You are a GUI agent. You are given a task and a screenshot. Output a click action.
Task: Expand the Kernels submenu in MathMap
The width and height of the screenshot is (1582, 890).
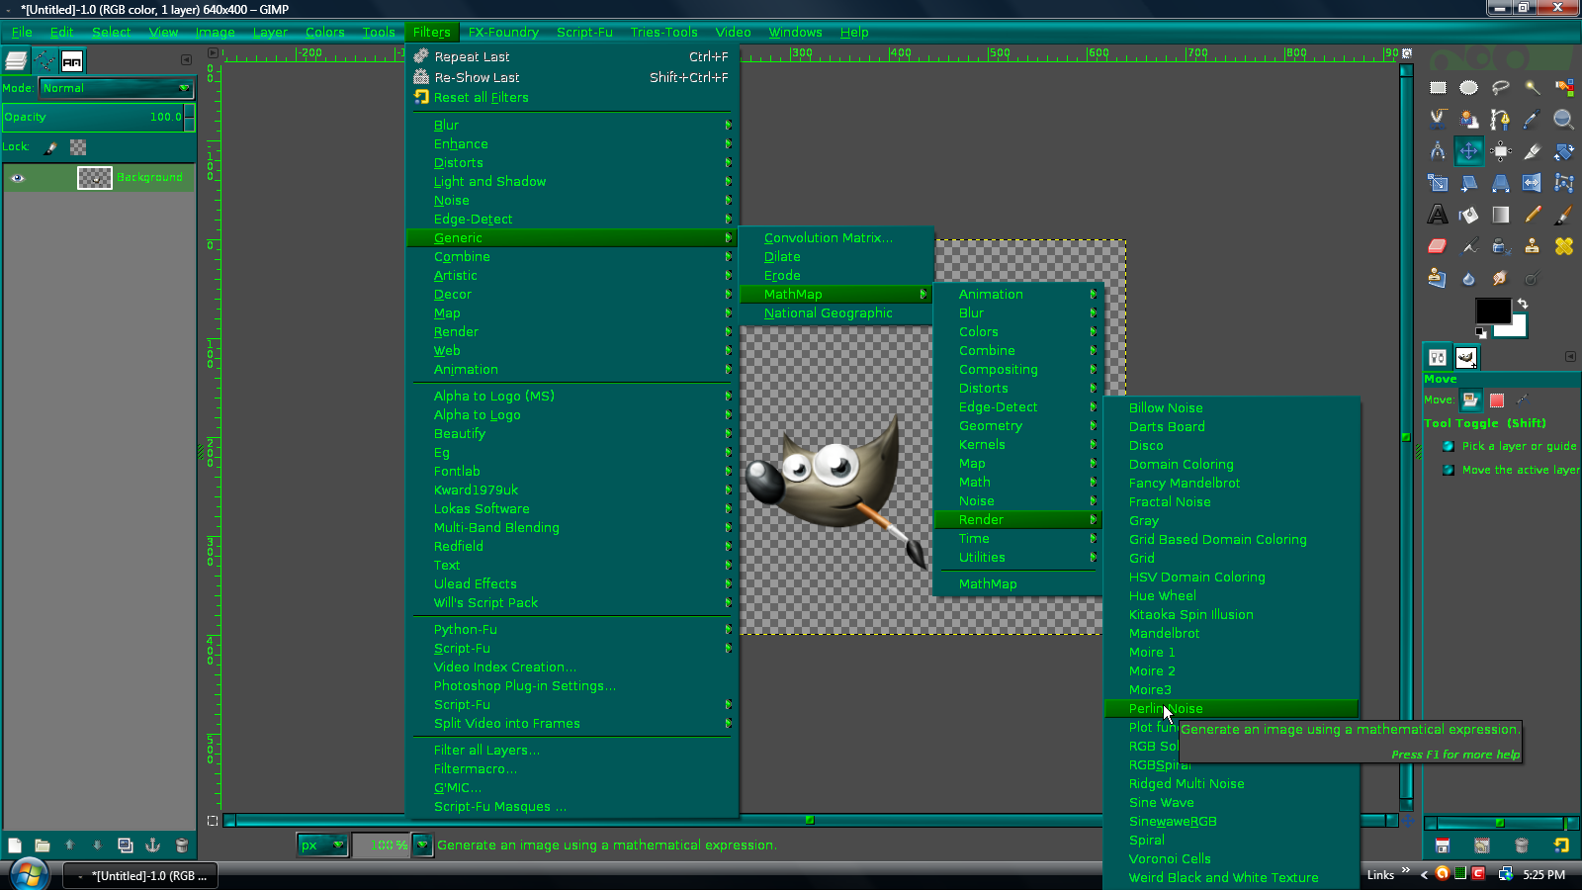1017,445
